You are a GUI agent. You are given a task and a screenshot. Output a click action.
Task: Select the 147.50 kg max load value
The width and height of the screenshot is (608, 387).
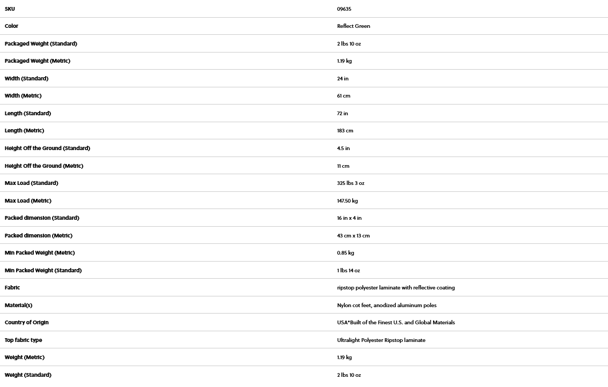tap(347, 201)
